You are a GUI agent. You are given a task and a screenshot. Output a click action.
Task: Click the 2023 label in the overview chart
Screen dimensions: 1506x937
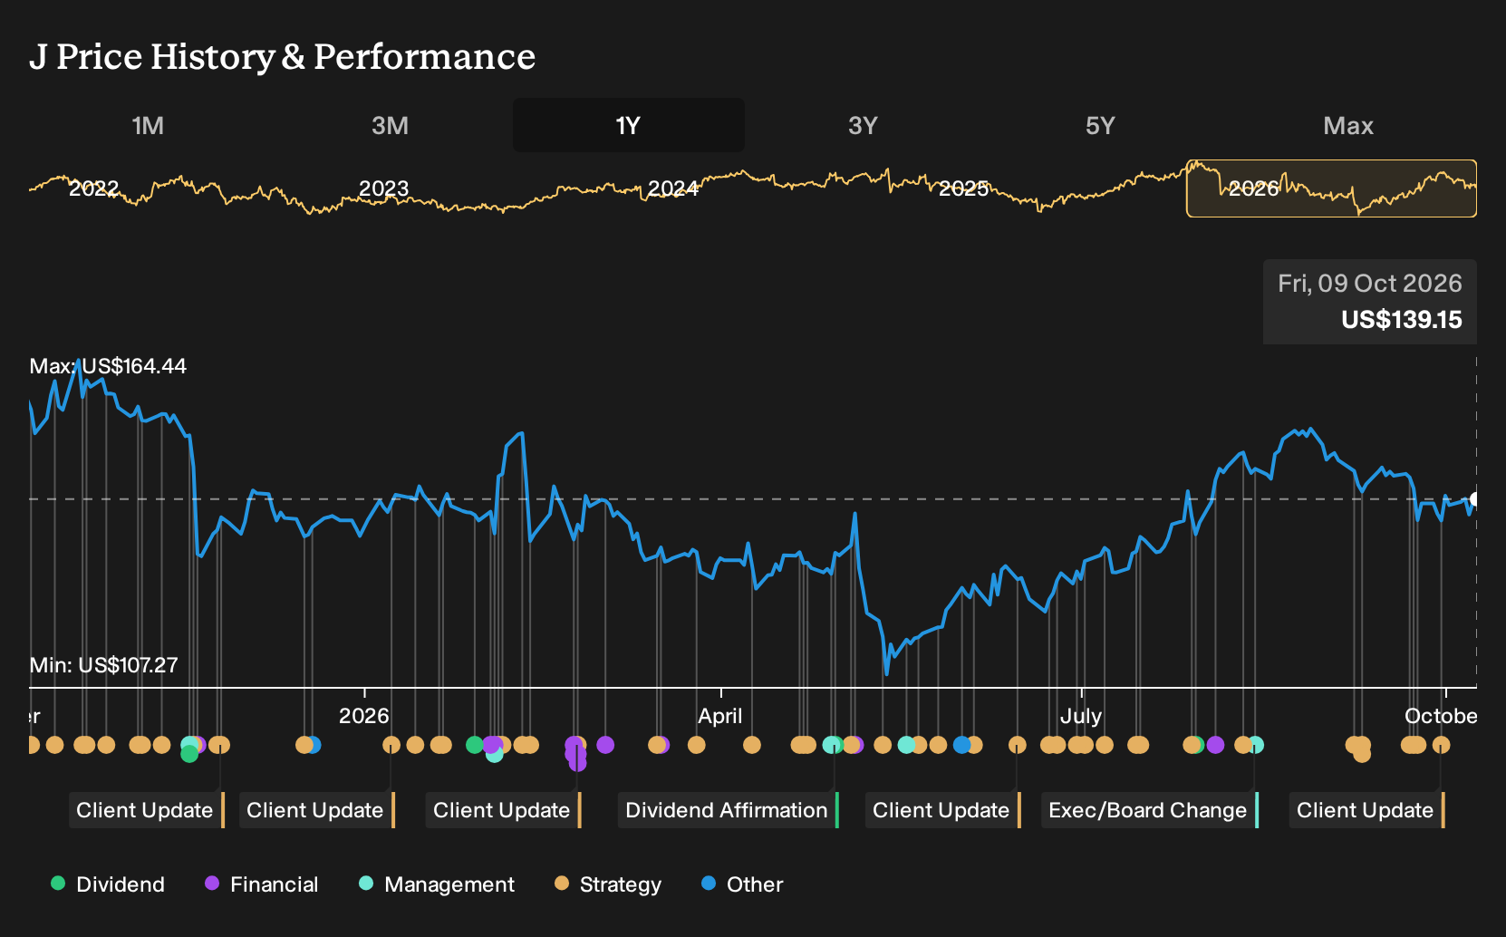pos(383,188)
